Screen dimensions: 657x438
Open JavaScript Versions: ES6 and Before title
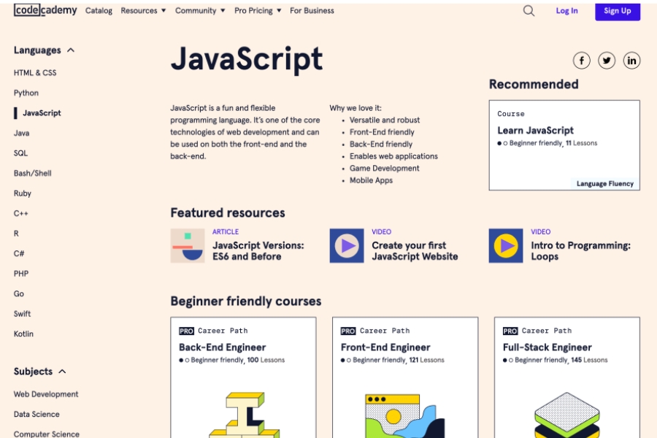tap(258, 250)
